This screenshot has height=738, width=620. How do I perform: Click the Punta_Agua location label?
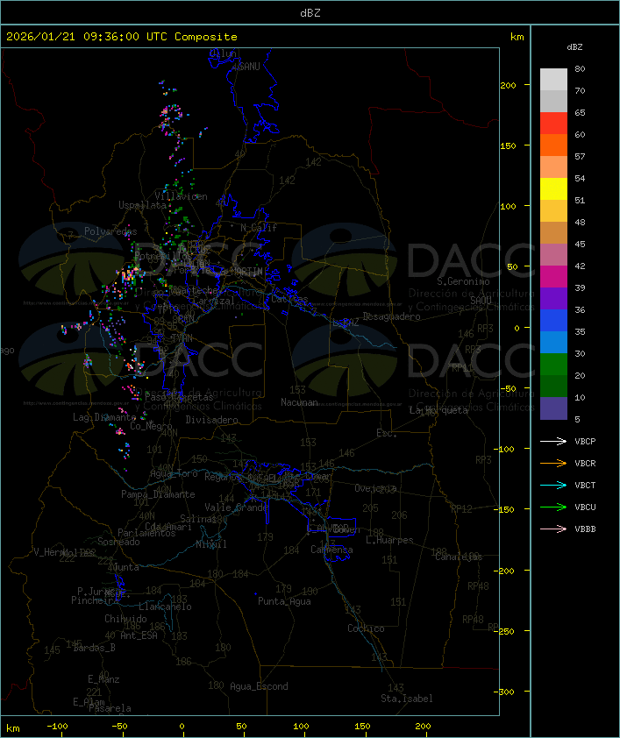(x=284, y=601)
